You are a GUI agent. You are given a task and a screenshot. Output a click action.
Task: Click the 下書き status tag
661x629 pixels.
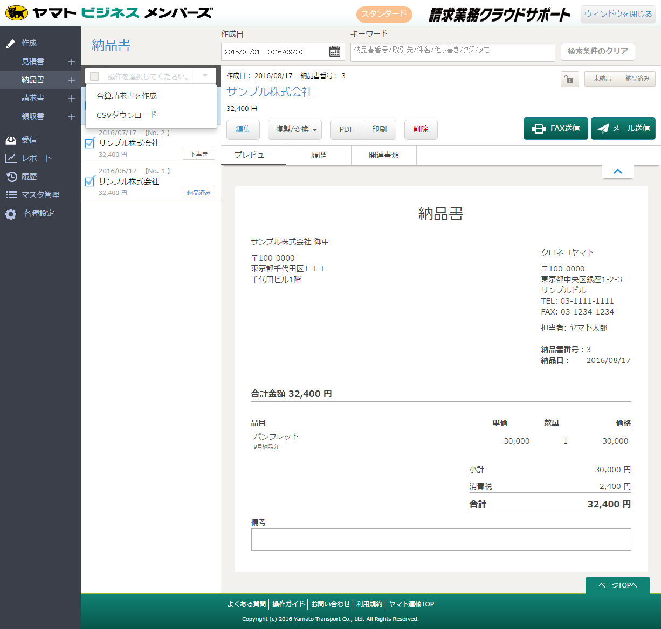point(199,155)
